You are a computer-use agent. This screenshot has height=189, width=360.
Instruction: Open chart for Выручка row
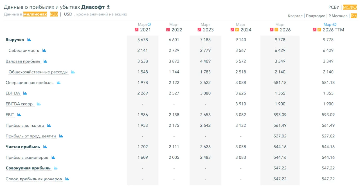click(29, 40)
